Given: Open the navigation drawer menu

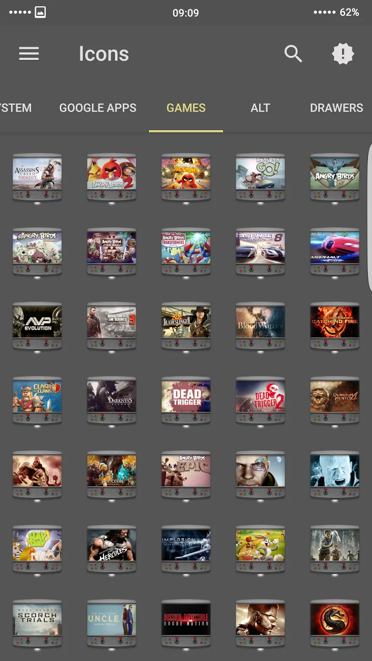Looking at the screenshot, I should 29,53.
